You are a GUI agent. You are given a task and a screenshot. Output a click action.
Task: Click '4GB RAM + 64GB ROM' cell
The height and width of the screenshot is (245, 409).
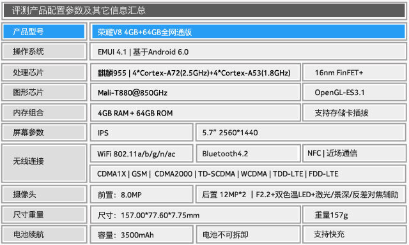pos(196,112)
